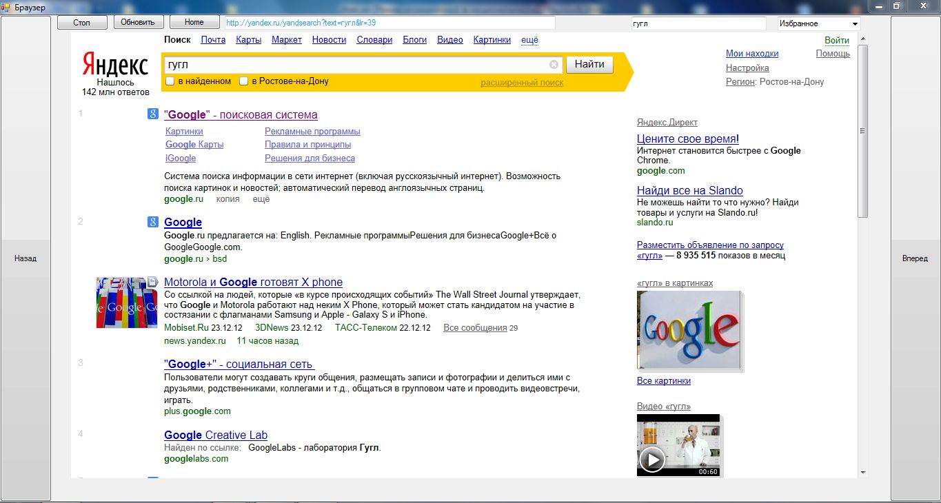The height and width of the screenshot is (503, 941).
Task: Open the iGoogle sitelink
Action: tap(181, 158)
